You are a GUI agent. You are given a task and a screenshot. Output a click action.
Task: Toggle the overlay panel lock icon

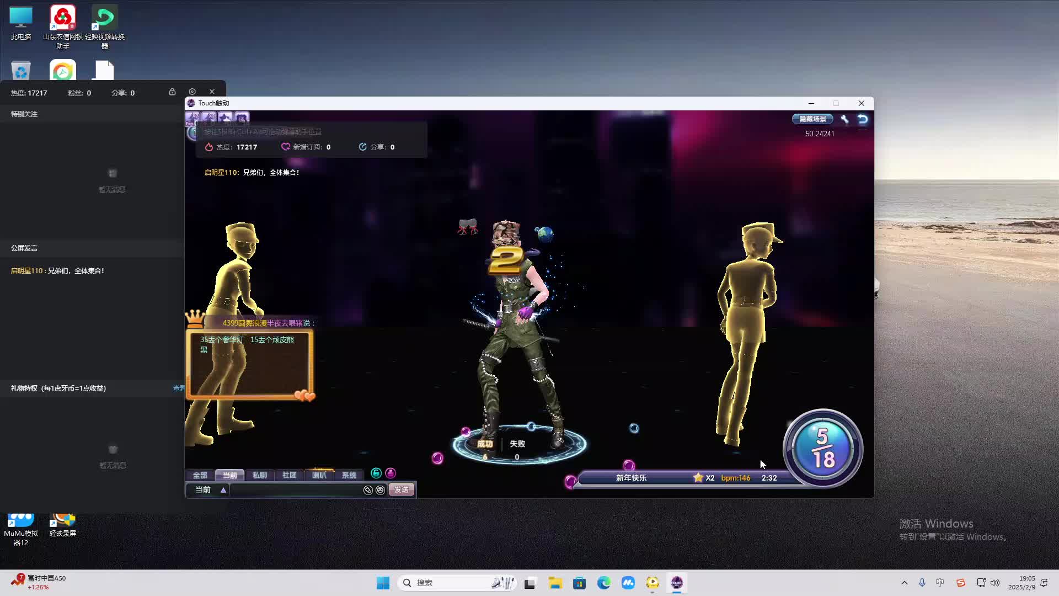click(x=172, y=92)
